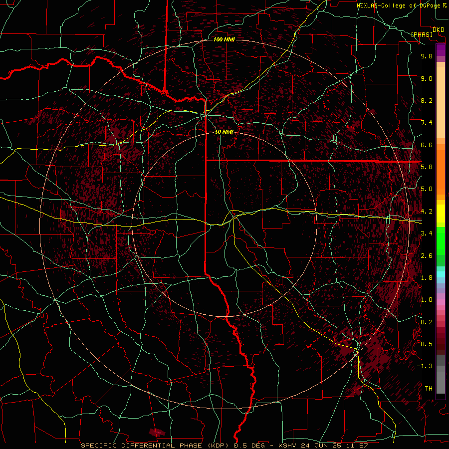Click the 3.4 scale value

tap(427, 233)
